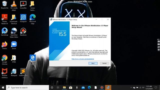Open the gallery icon on side panel

pos(159,47)
